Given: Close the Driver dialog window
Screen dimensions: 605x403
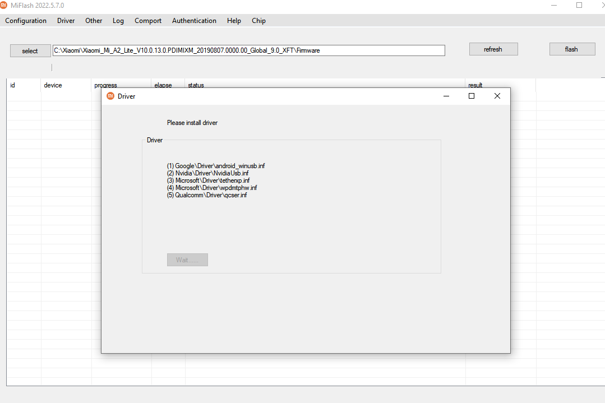Looking at the screenshot, I should [x=497, y=96].
